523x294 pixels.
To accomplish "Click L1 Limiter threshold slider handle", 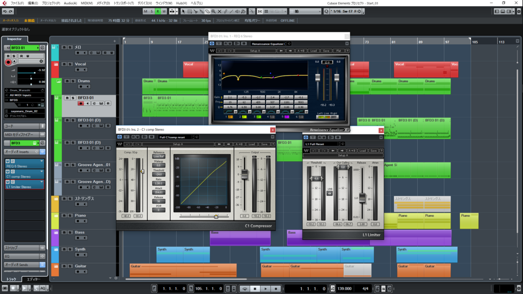I will point(316,179).
